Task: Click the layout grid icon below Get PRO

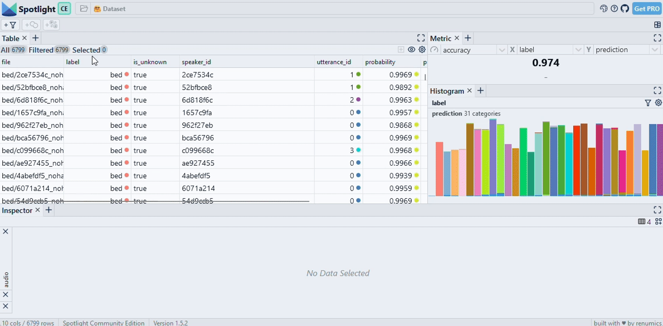Action: (x=657, y=25)
